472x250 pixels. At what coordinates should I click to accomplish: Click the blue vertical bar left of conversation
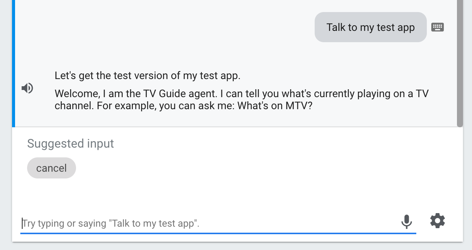click(x=14, y=64)
